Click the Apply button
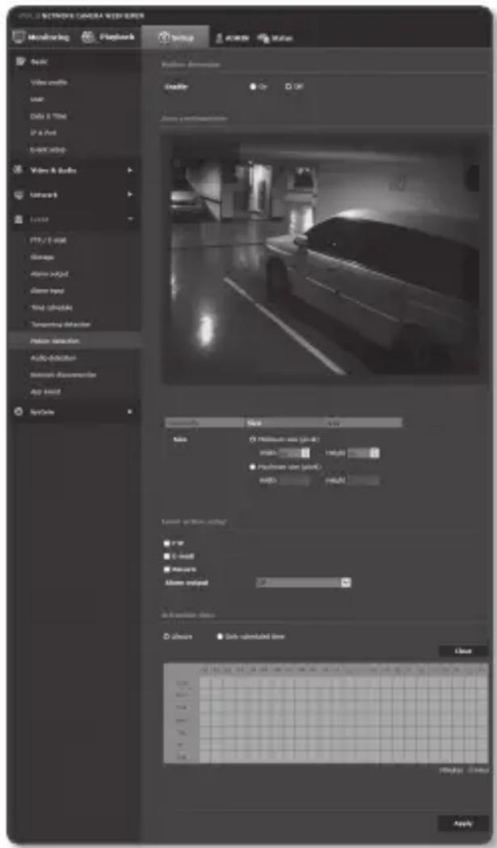 point(463,823)
